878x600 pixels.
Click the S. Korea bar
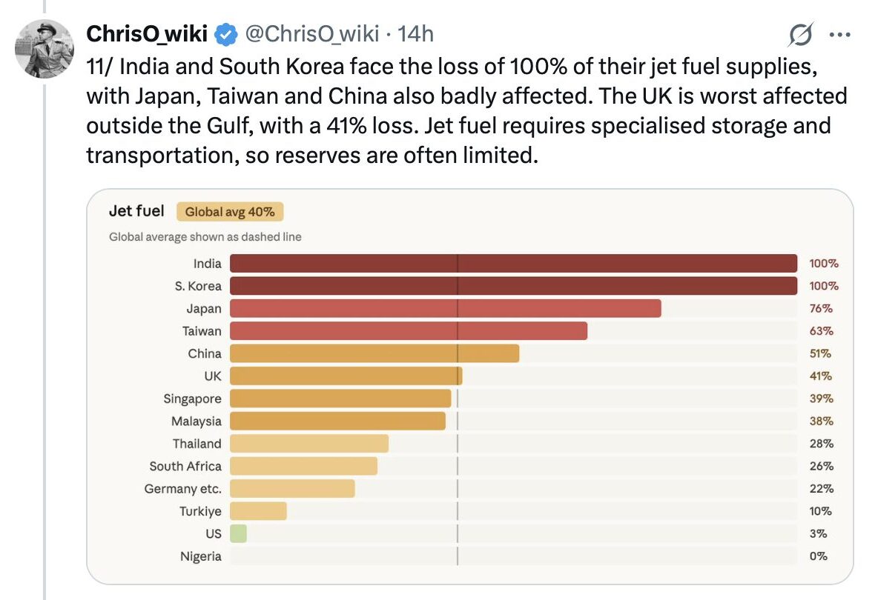pyautogui.click(x=513, y=286)
